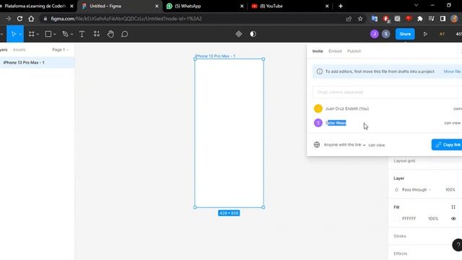Click the Create component icon
The width and height of the screenshot is (462, 260).
239,34
